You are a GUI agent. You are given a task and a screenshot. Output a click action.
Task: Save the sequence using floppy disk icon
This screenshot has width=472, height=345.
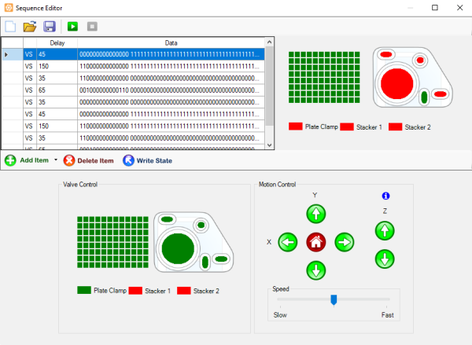(x=50, y=26)
